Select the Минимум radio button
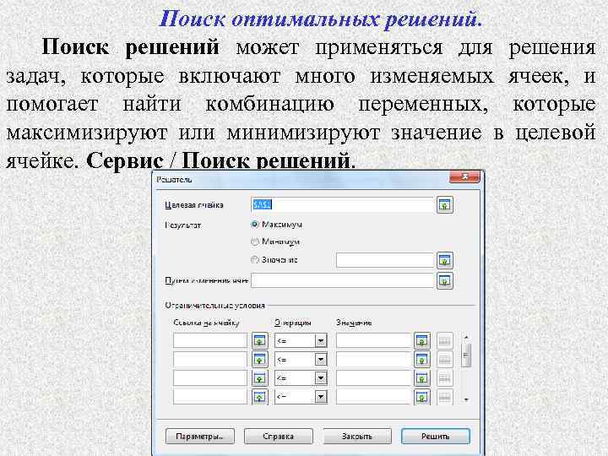Image resolution: width=608 pixels, height=456 pixels. pos(255,242)
